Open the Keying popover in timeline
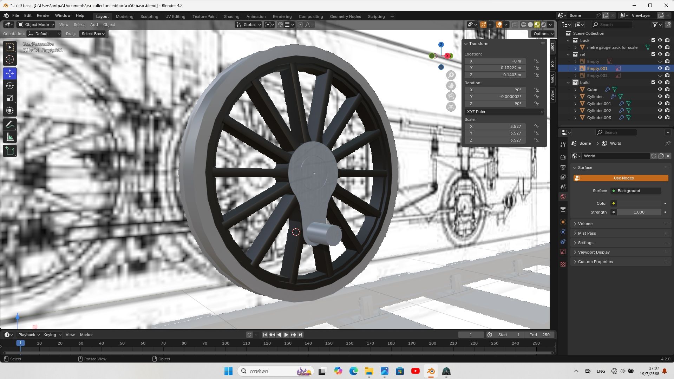Screen dimensions: 674x379 pyautogui.click(x=52, y=335)
